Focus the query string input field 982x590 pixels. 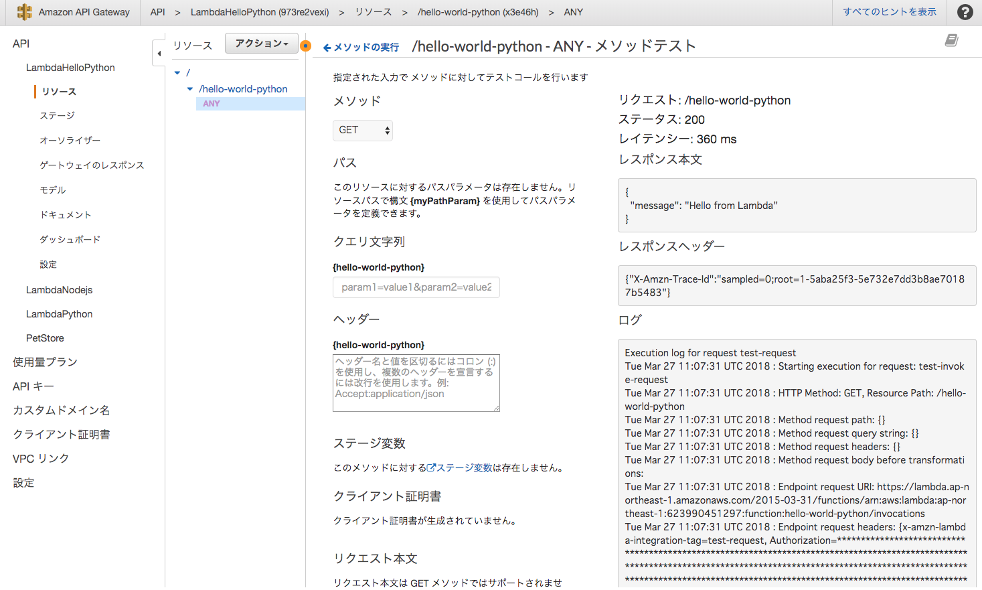(x=416, y=287)
